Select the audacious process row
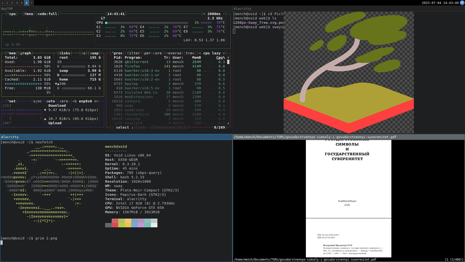 (169, 110)
